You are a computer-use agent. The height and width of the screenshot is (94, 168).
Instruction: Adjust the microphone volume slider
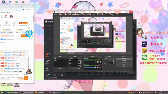[90, 67]
